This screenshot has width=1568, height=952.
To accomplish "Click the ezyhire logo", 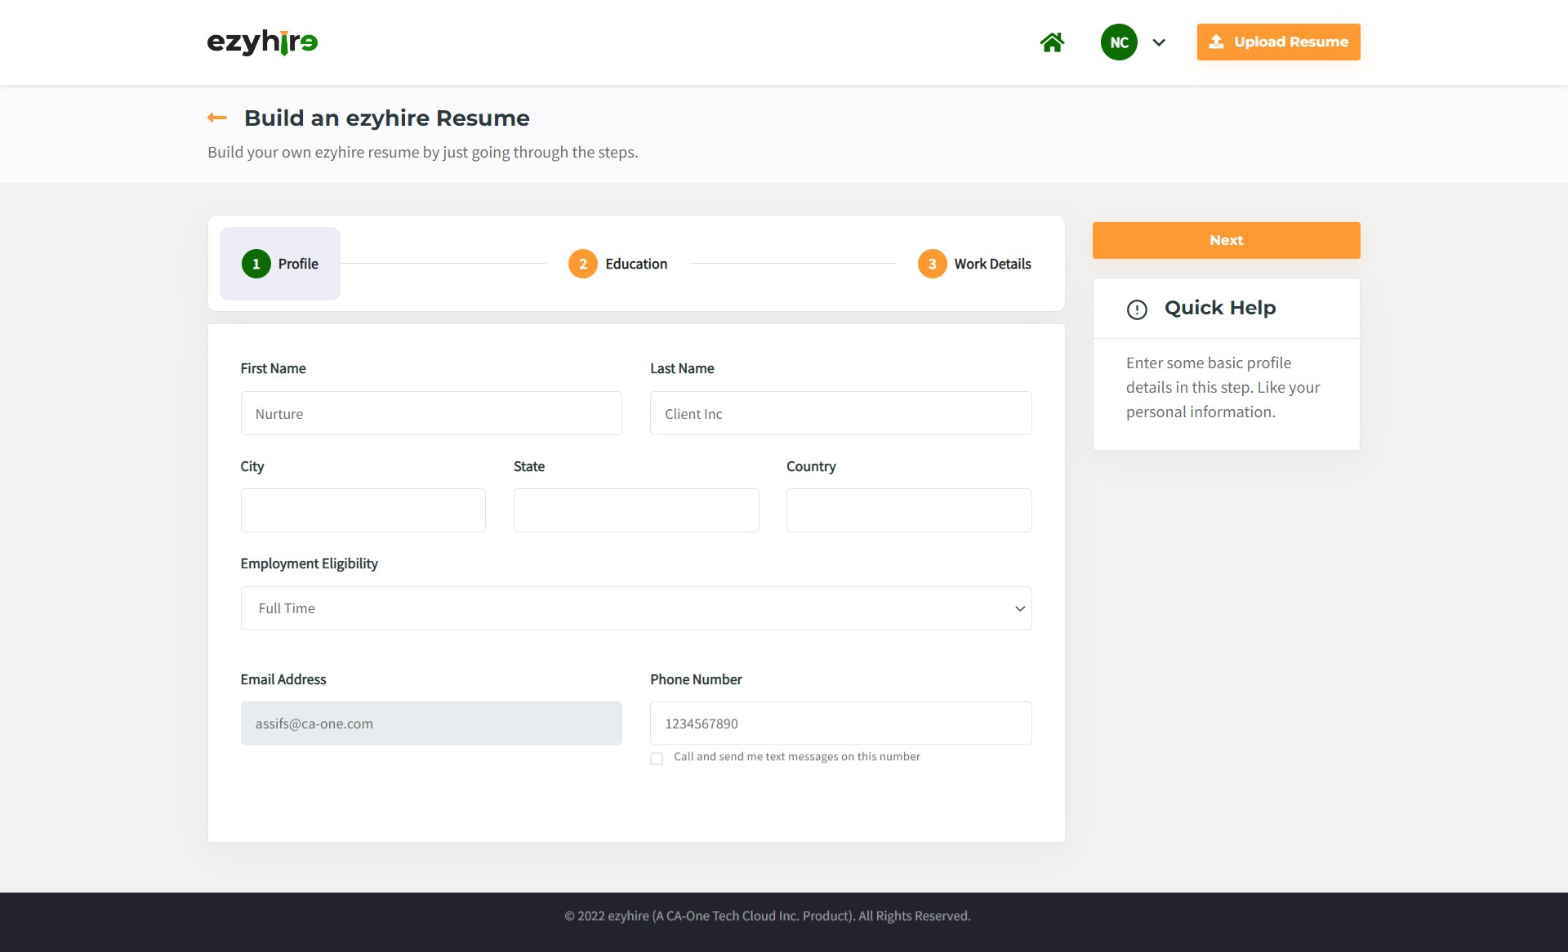I will pos(262,42).
